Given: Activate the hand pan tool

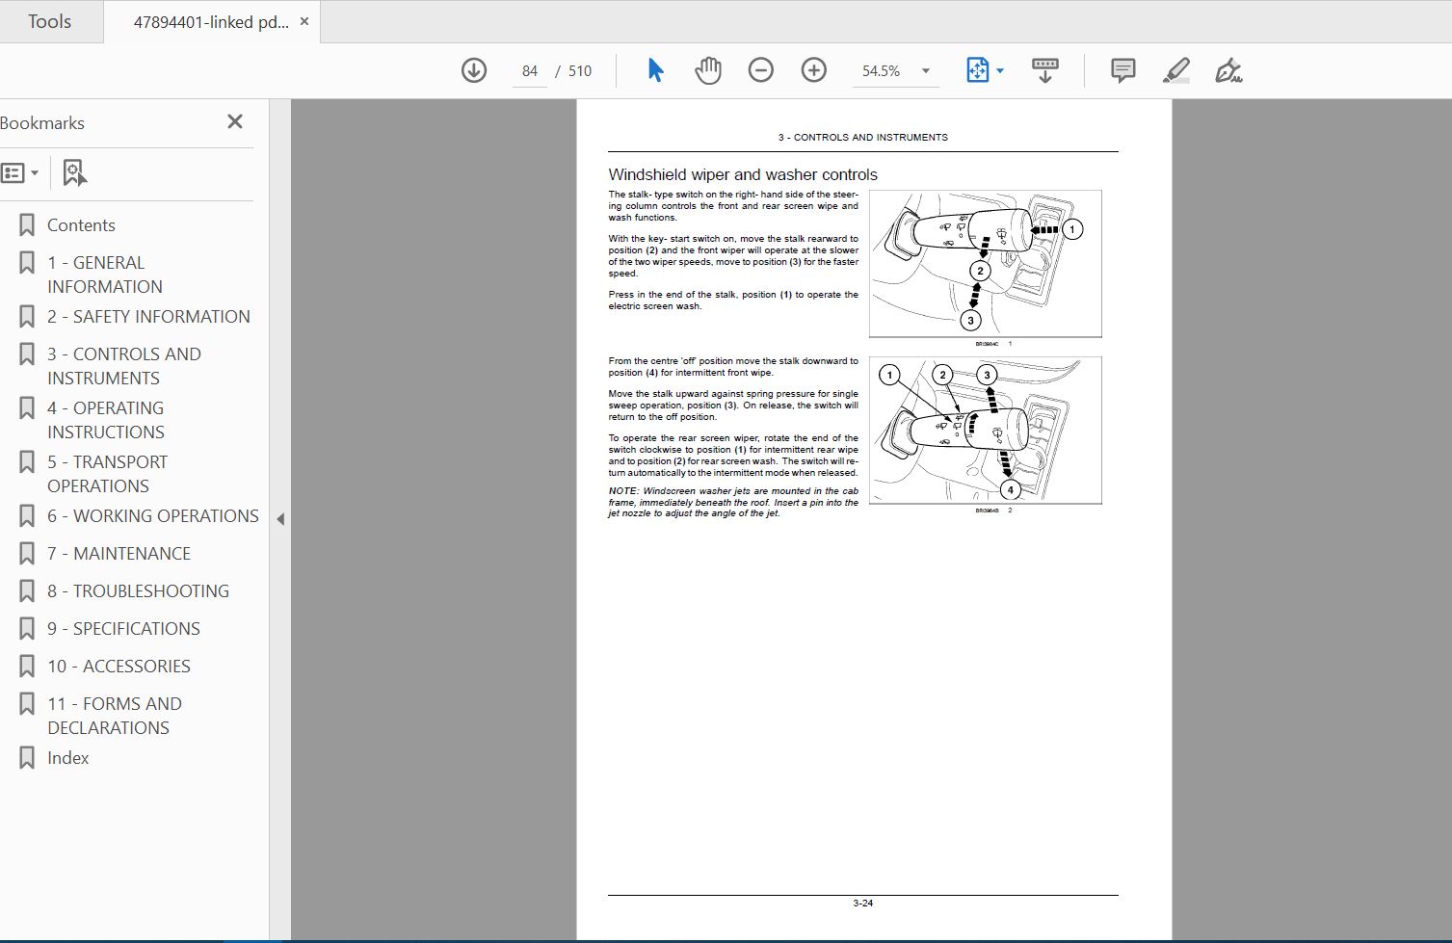Looking at the screenshot, I should click(708, 70).
